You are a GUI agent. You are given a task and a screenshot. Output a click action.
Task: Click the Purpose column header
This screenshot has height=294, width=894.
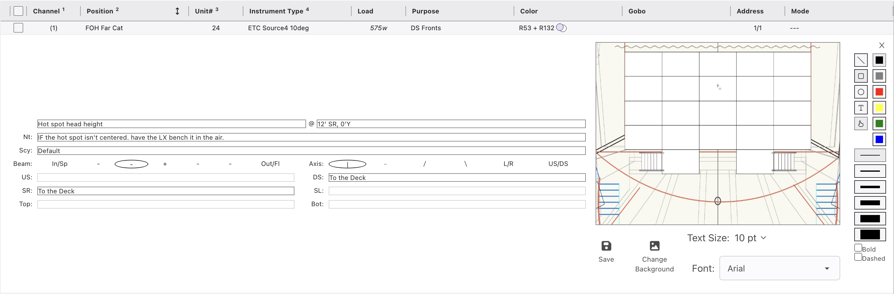tap(425, 11)
